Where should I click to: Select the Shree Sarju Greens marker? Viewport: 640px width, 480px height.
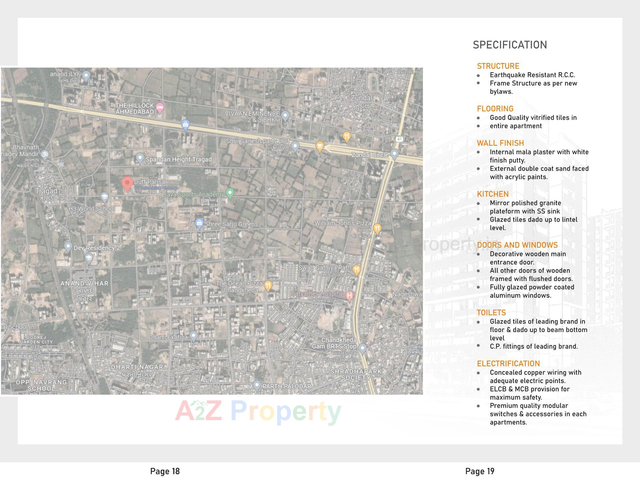pyautogui.click(x=199, y=223)
